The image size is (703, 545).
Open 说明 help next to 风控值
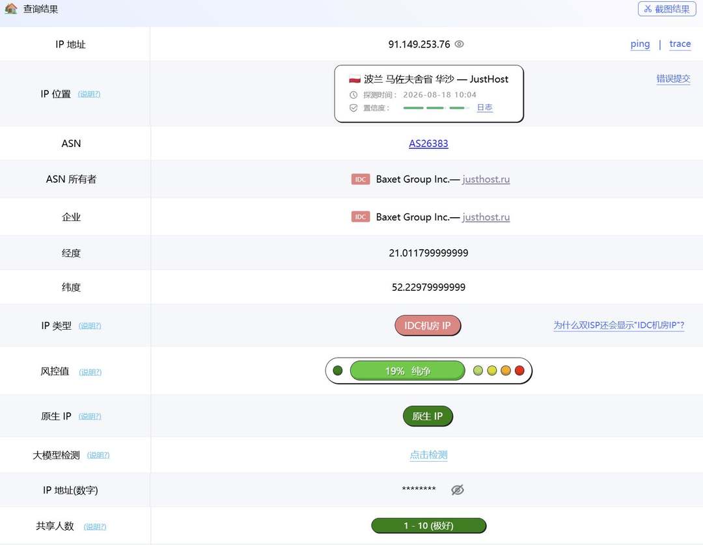click(x=90, y=372)
